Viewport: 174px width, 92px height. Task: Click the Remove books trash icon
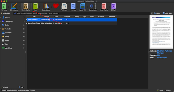pos(104,6)
